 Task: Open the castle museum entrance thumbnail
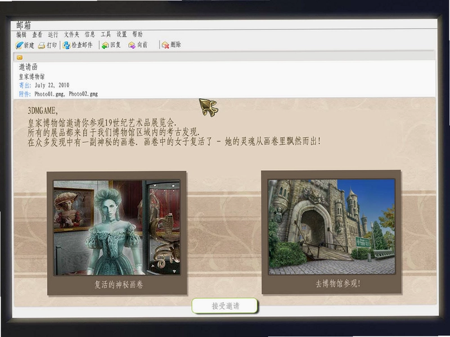coord(331,227)
